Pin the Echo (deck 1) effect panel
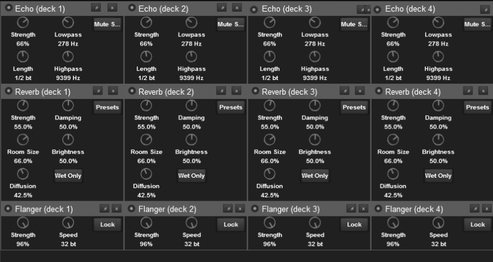493x262 pixels. point(96,7)
